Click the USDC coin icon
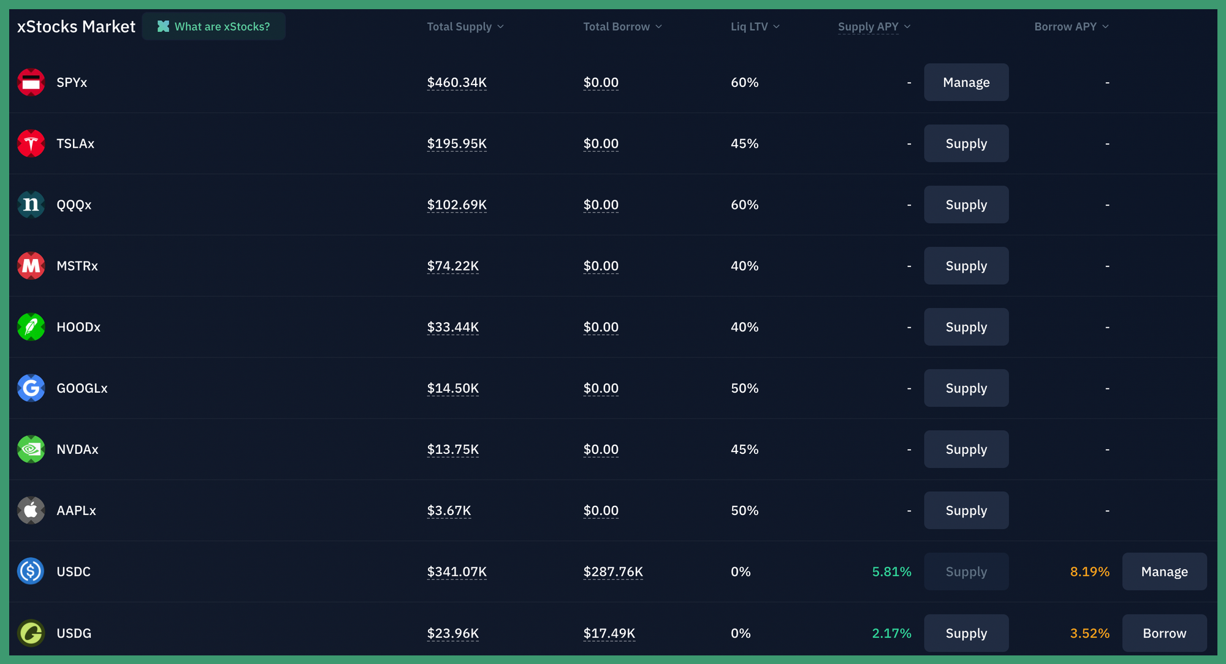 [31, 572]
